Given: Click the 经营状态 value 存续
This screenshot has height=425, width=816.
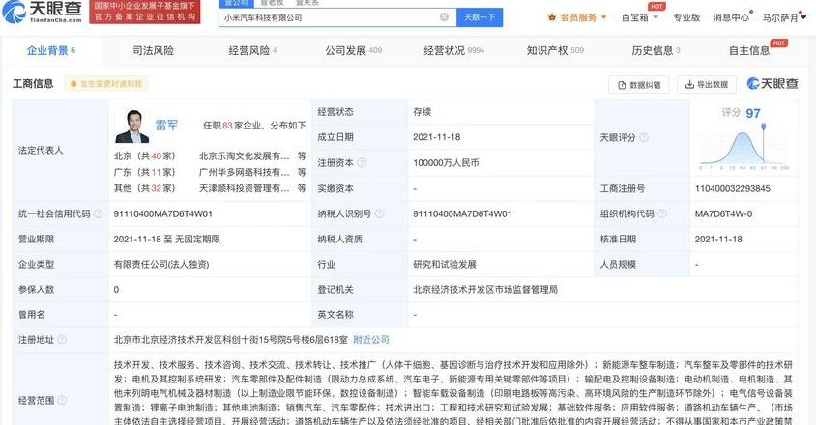Looking at the screenshot, I should coord(423,112).
